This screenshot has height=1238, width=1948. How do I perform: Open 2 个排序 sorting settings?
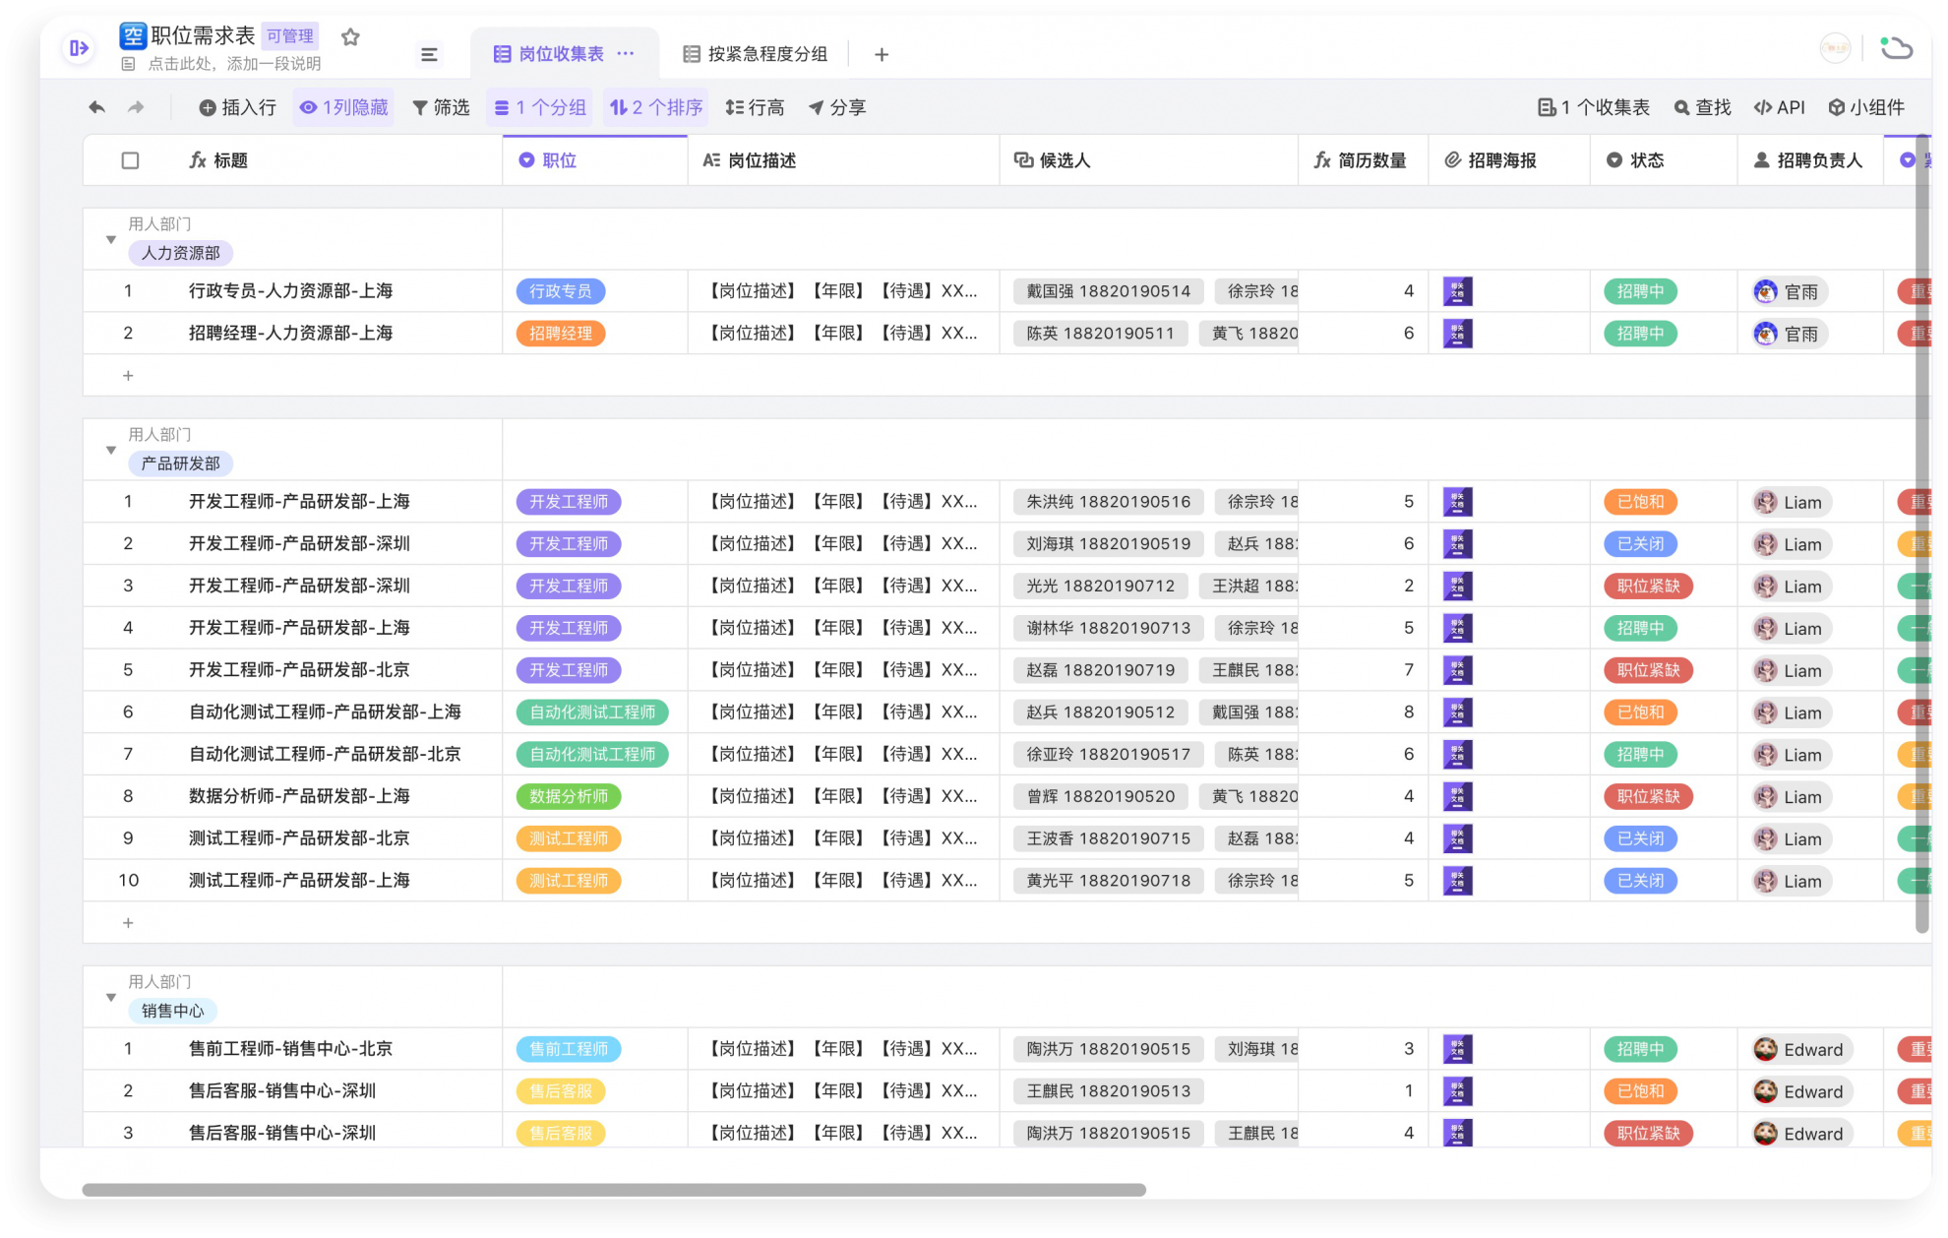[656, 107]
